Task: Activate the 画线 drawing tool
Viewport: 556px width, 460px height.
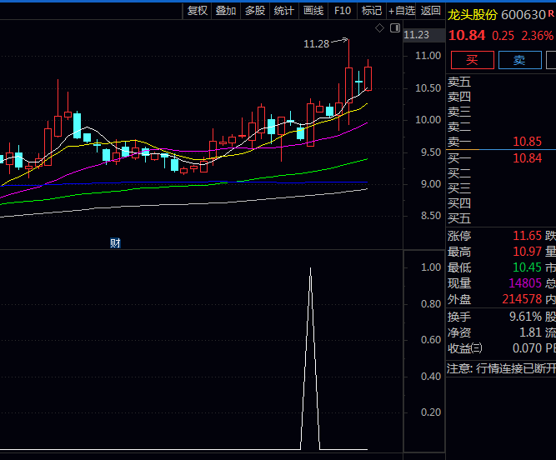Action: 313,11
